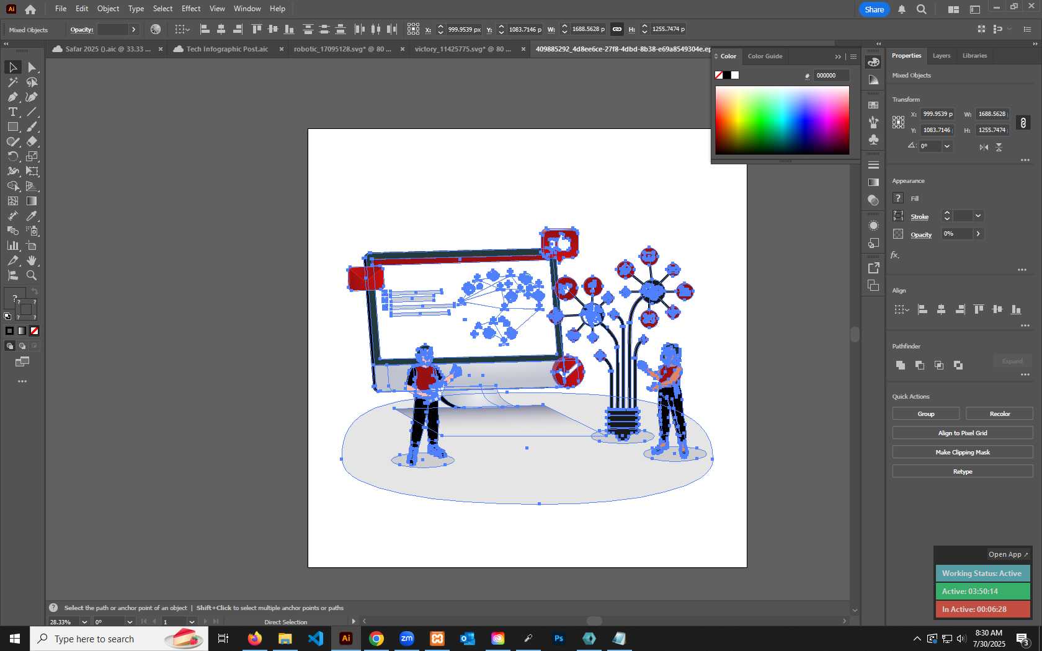
Task: Select the Selection tool arrow
Action: click(12, 67)
